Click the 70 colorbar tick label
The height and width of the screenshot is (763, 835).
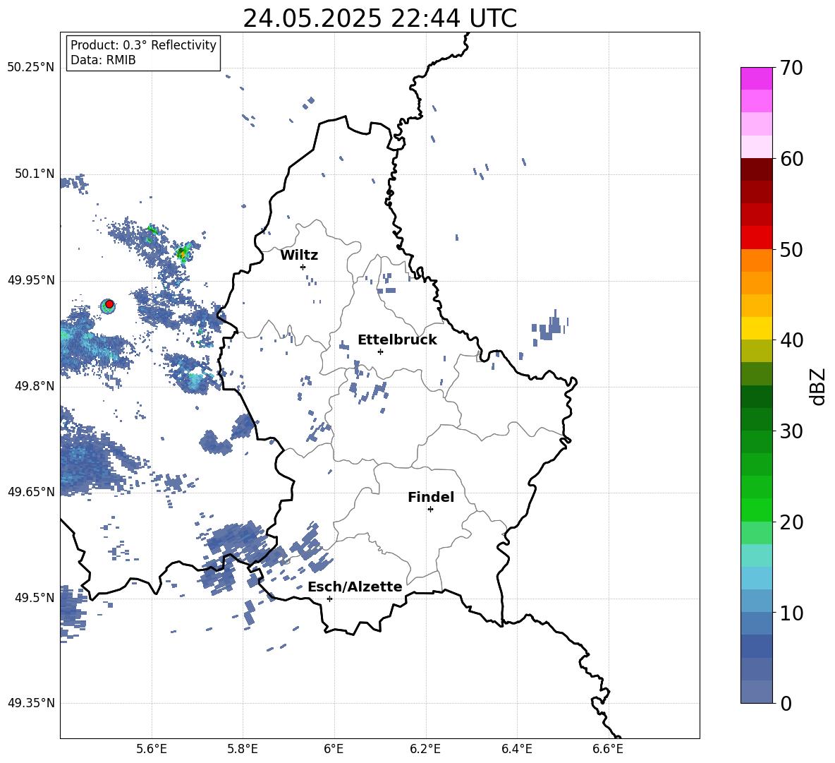[791, 68]
